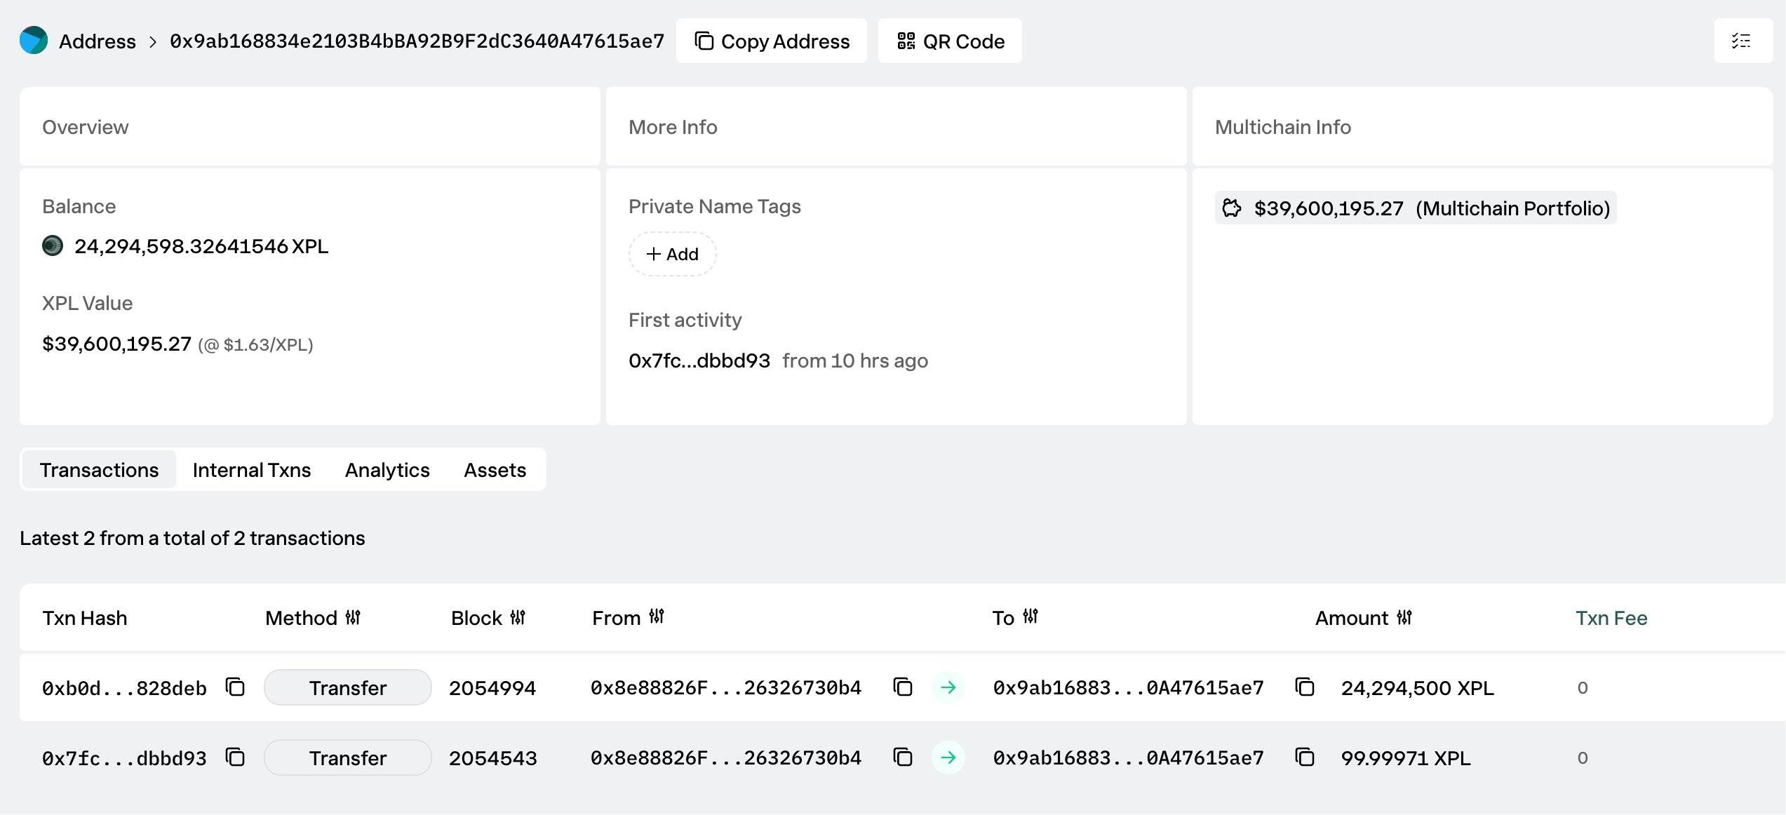The width and height of the screenshot is (1786, 815).
Task: Toggle the Txn Fee column display
Action: 1611,618
